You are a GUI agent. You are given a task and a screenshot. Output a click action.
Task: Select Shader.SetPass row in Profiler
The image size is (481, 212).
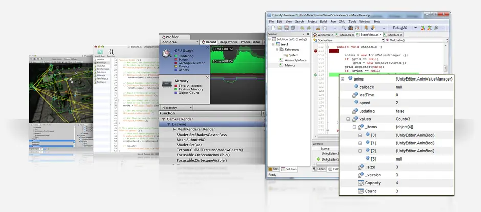pos(212,145)
